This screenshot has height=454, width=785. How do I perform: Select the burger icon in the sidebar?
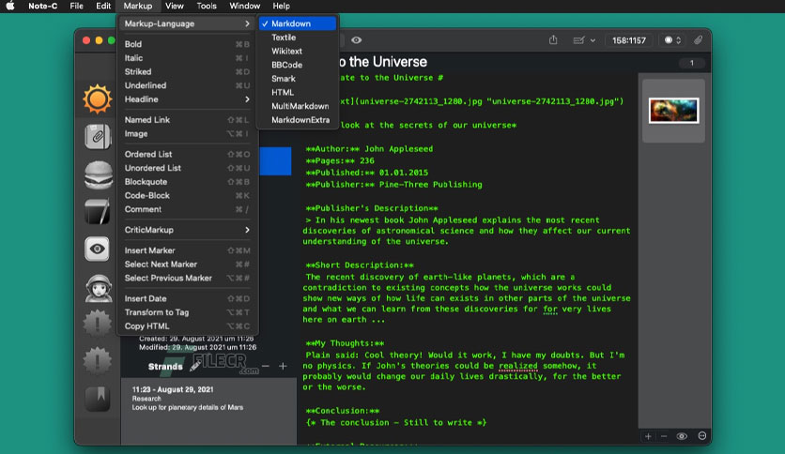click(x=98, y=174)
